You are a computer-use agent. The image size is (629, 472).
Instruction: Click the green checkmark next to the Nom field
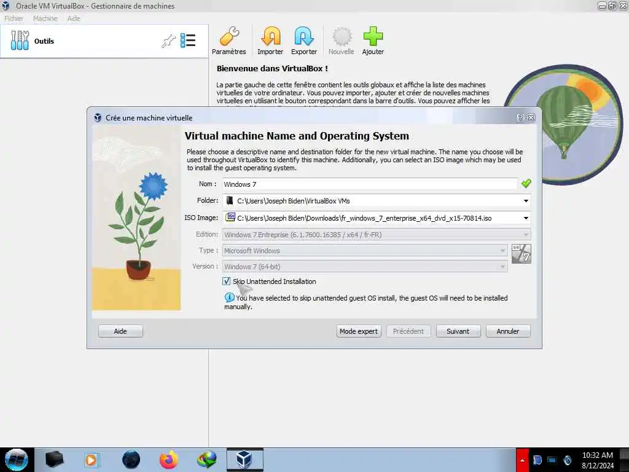point(526,183)
